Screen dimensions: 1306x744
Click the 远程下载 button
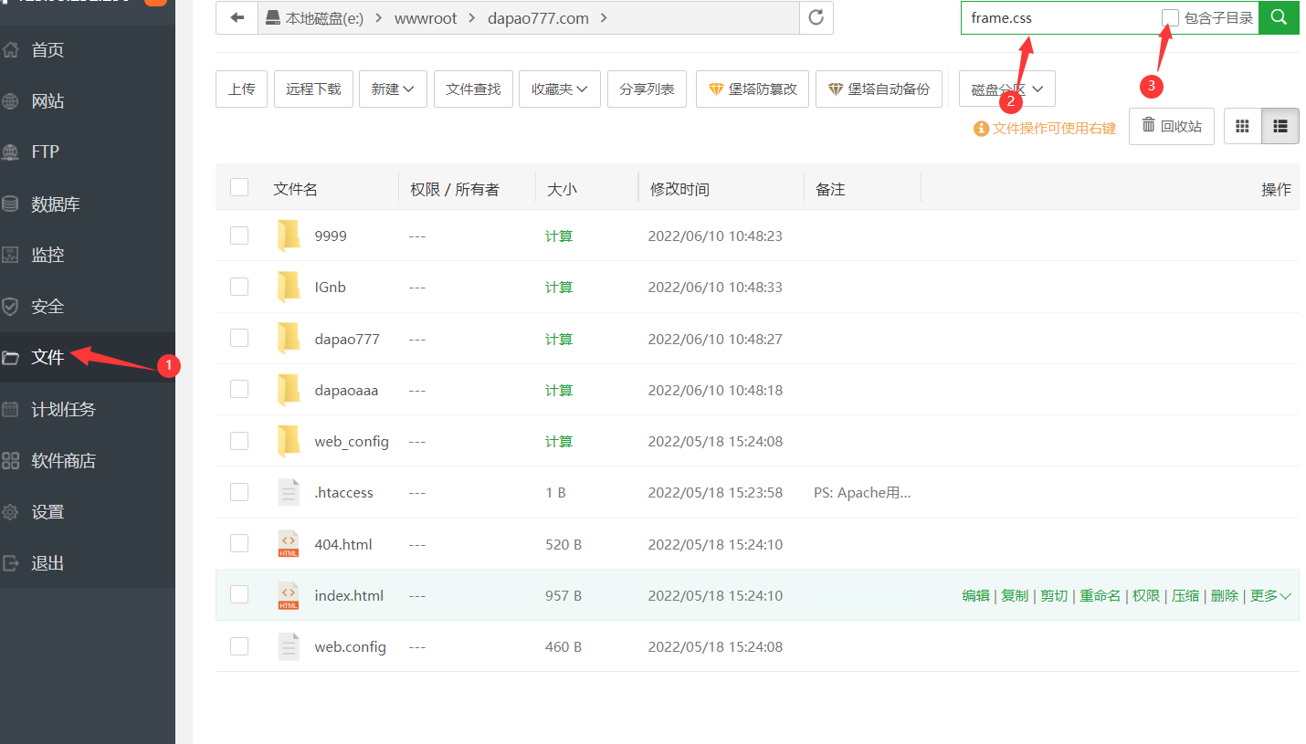pos(313,89)
